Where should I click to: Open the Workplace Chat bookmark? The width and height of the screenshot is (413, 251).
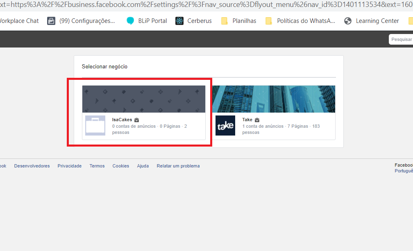point(19,21)
